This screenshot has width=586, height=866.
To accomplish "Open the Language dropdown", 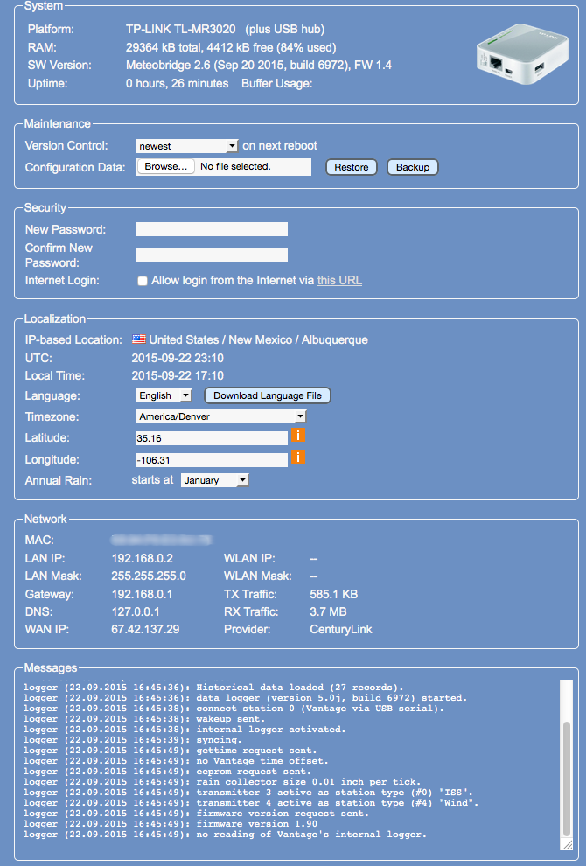I will pyautogui.click(x=164, y=395).
